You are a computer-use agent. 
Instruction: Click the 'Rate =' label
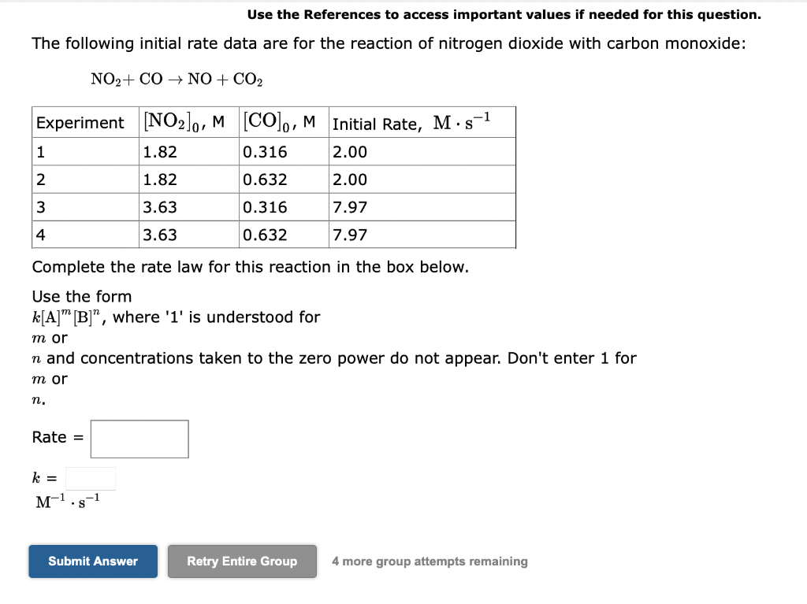point(58,437)
